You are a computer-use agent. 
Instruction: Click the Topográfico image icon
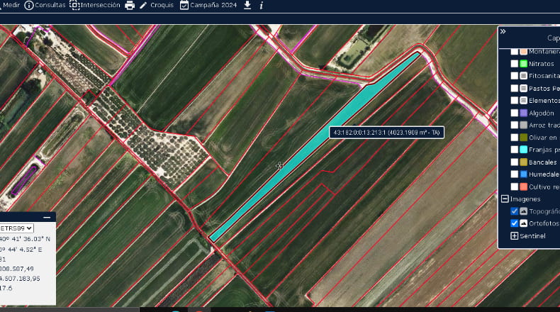pyautogui.click(x=524, y=211)
